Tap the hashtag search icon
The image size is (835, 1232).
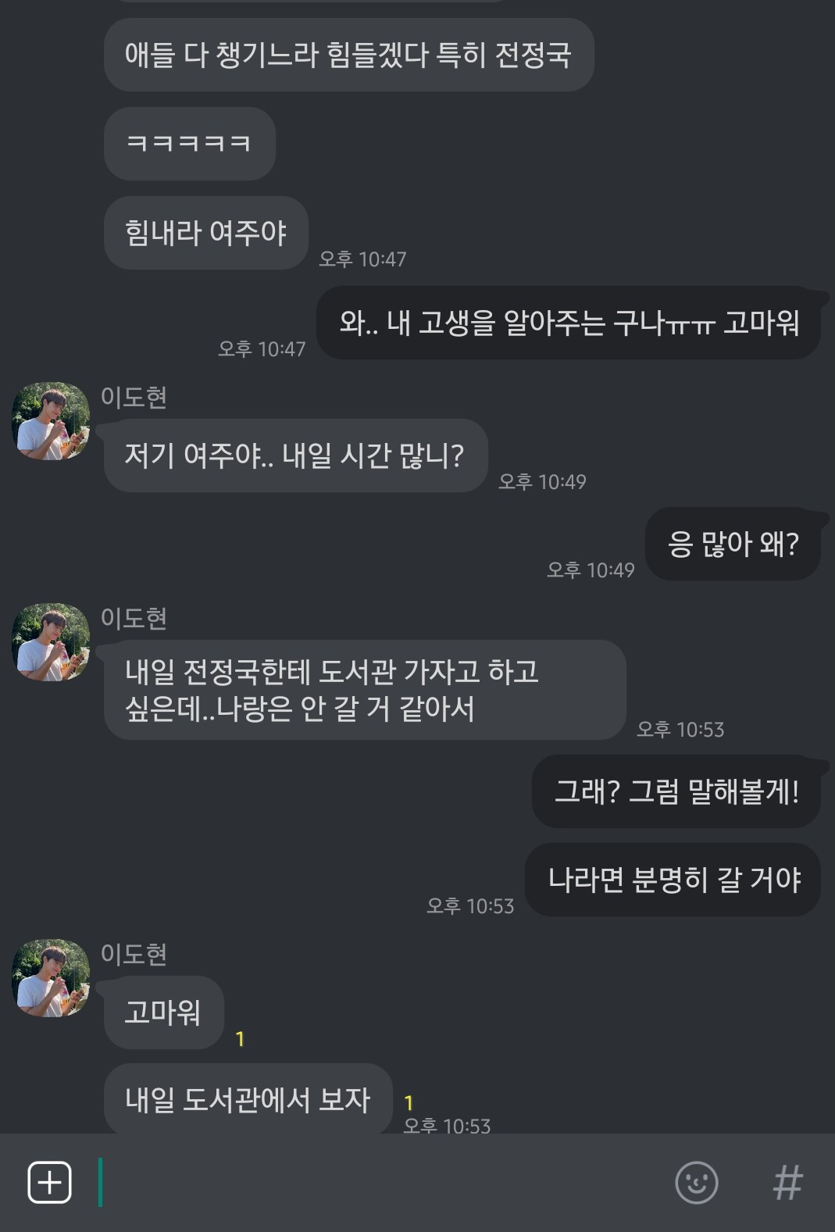click(787, 1182)
